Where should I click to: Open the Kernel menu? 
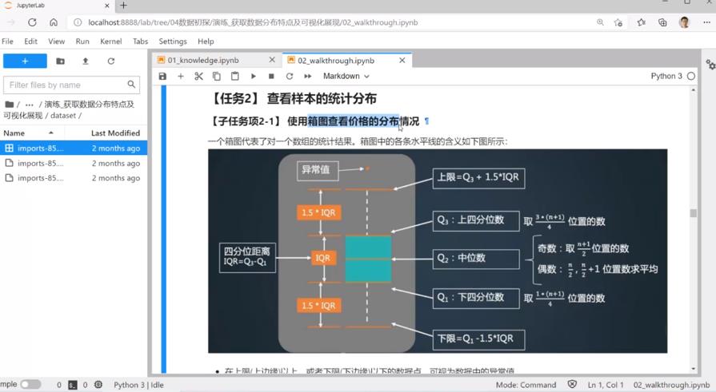(110, 42)
